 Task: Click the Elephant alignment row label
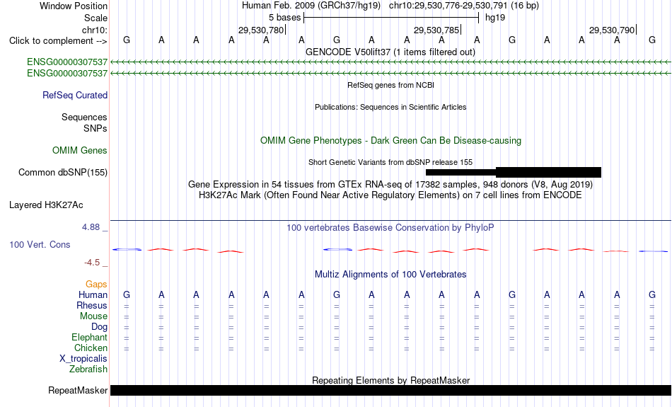(x=89, y=337)
